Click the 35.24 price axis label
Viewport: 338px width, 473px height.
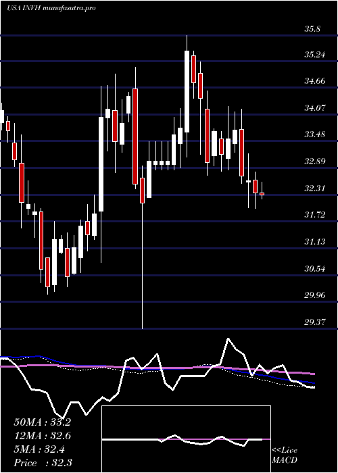click(315, 55)
